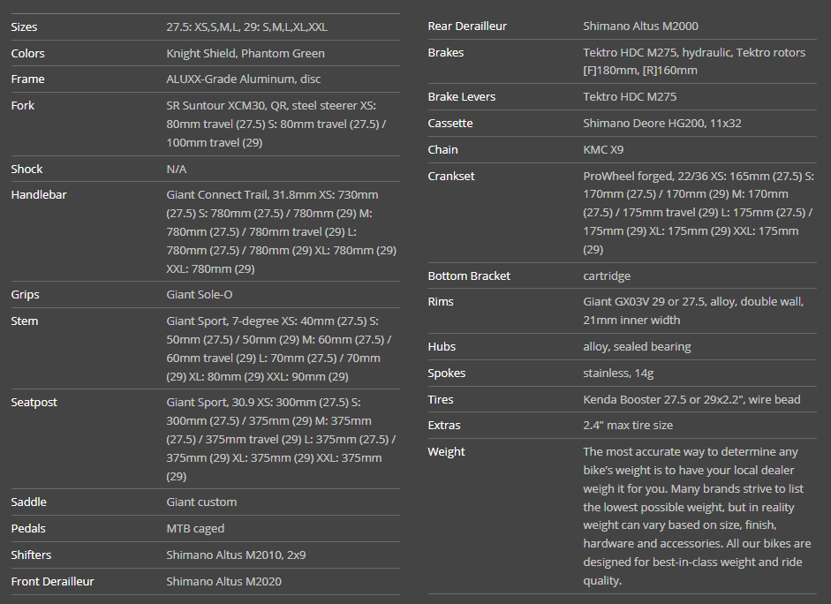Click the Handlebar row label

click(39, 195)
